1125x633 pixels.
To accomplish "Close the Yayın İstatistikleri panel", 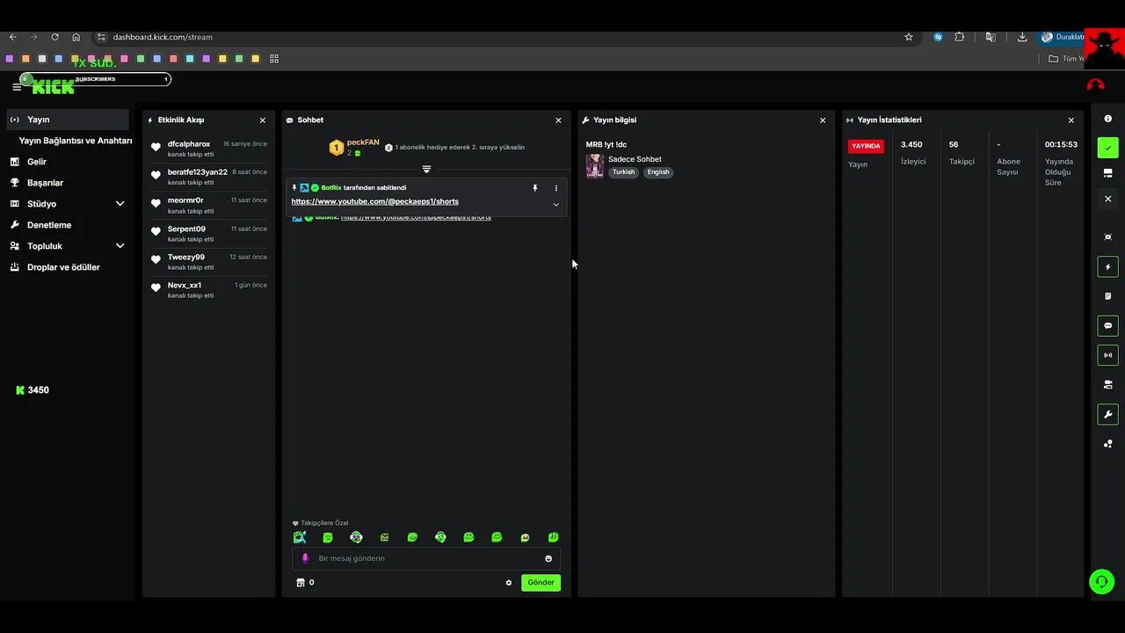I will point(1071,120).
